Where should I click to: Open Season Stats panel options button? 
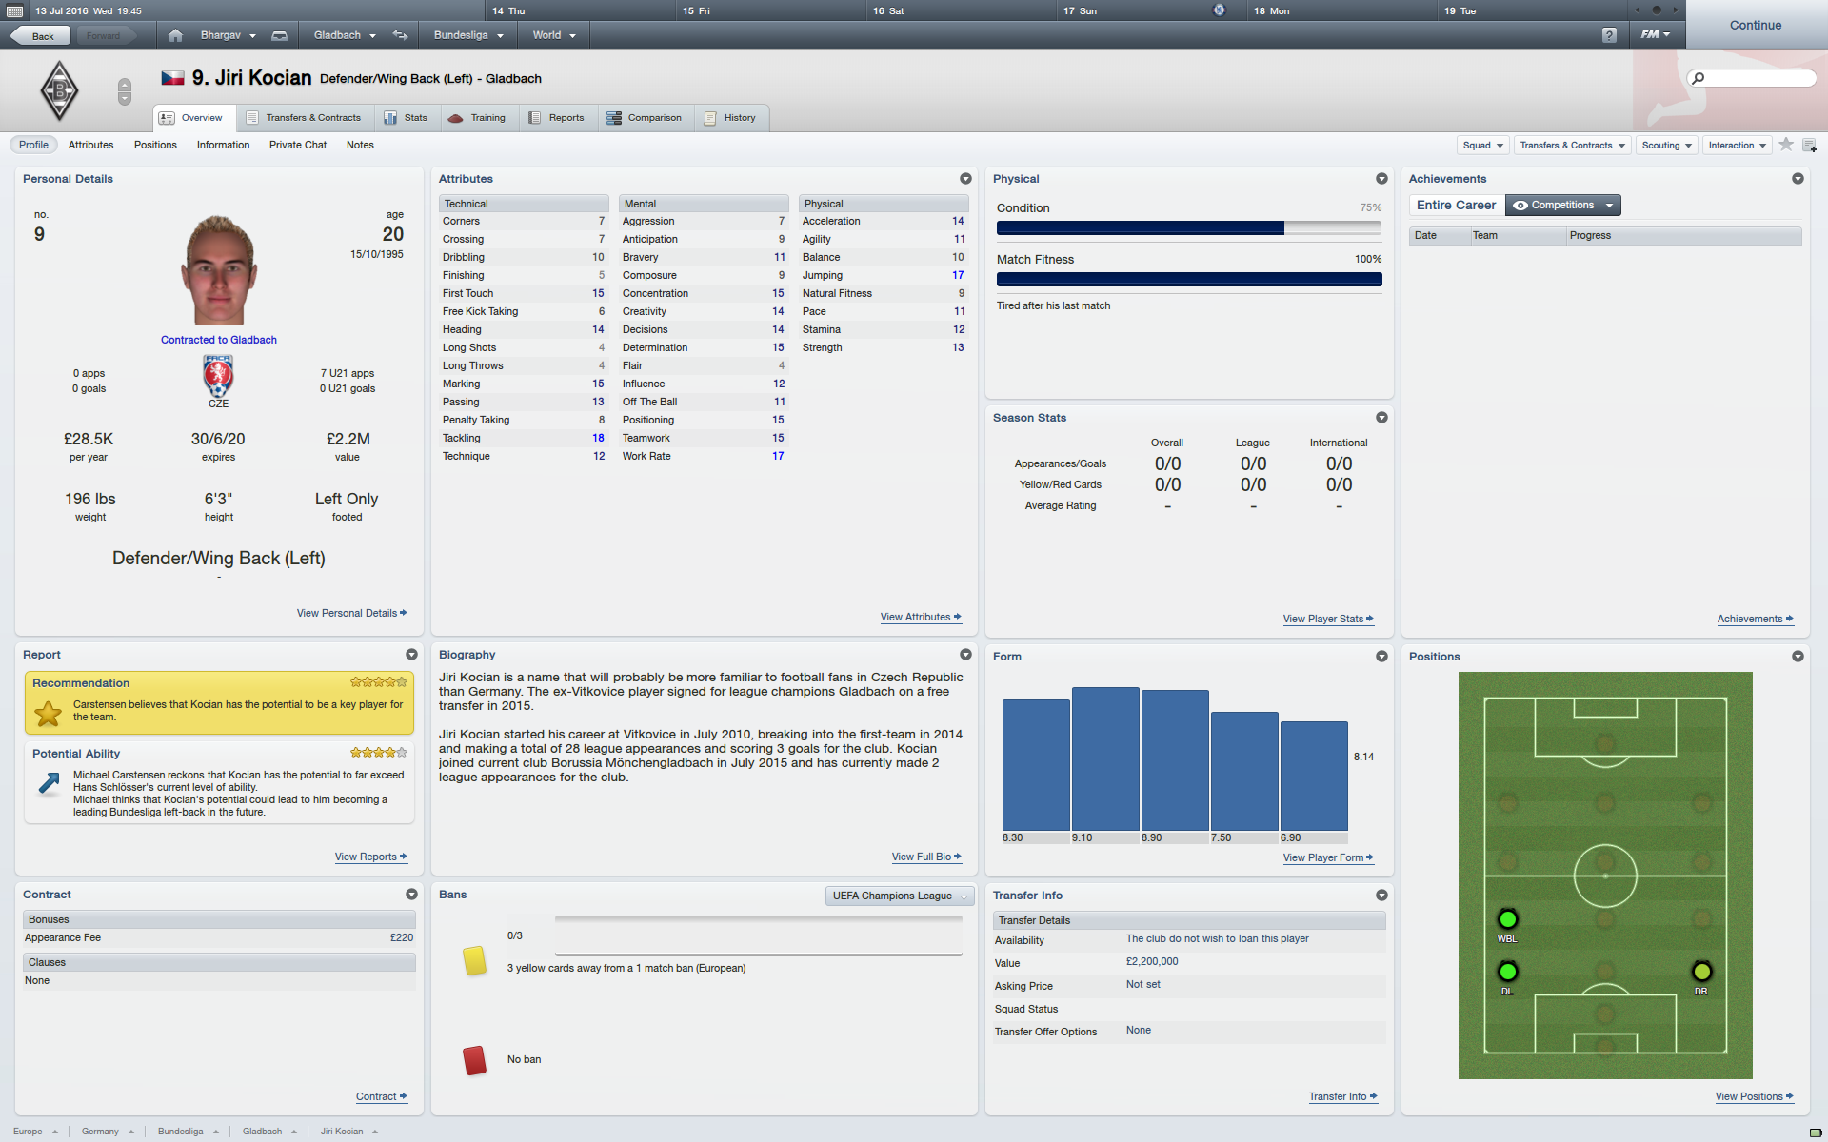tap(1381, 418)
